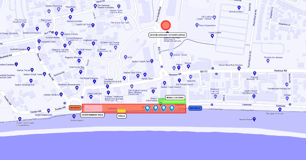This screenshot has height=160, width=306.
Task: Click the Seaton Coach Park pin
Action: click(x=152, y=61)
